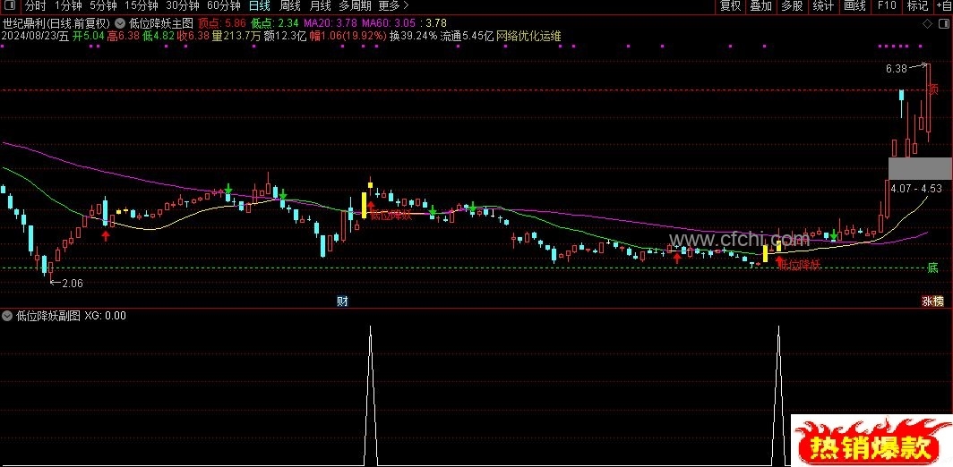
Task: Click the diamond icon near chart top-right
Action: pyautogui.click(x=928, y=23)
